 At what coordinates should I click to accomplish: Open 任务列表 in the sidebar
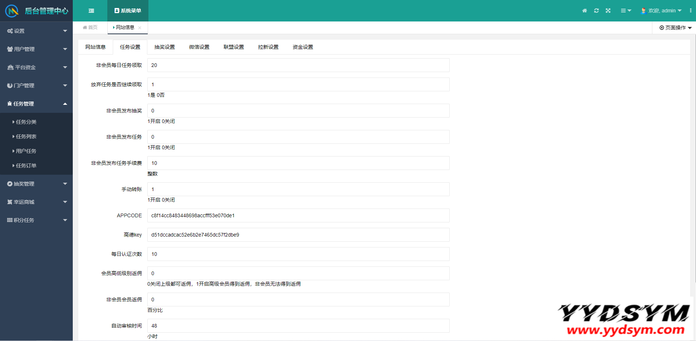(x=26, y=136)
